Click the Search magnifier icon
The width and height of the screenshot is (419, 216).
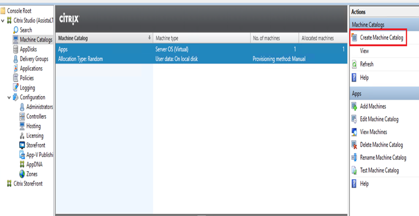[16, 30]
